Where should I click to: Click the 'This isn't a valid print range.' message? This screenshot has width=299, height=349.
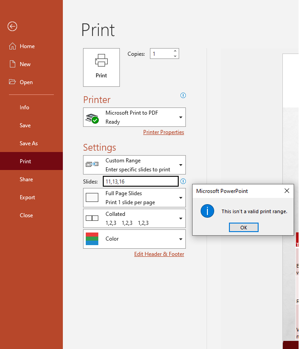pyautogui.click(x=255, y=211)
